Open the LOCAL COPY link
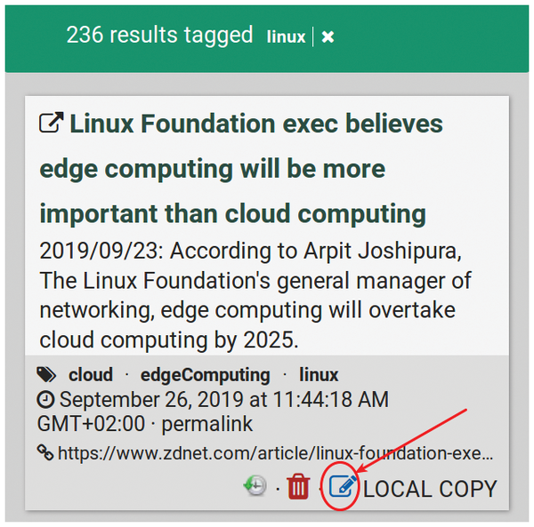534x527 pixels. pyautogui.click(x=431, y=488)
